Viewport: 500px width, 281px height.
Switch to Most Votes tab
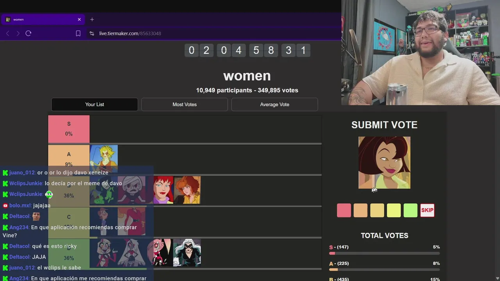click(x=184, y=105)
